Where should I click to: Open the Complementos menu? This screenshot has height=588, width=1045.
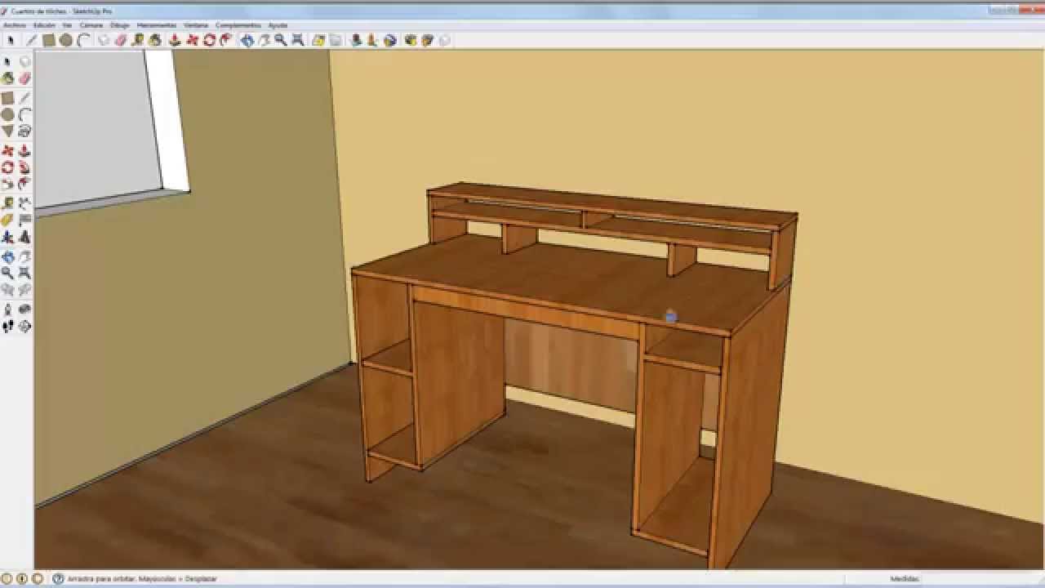[238, 25]
